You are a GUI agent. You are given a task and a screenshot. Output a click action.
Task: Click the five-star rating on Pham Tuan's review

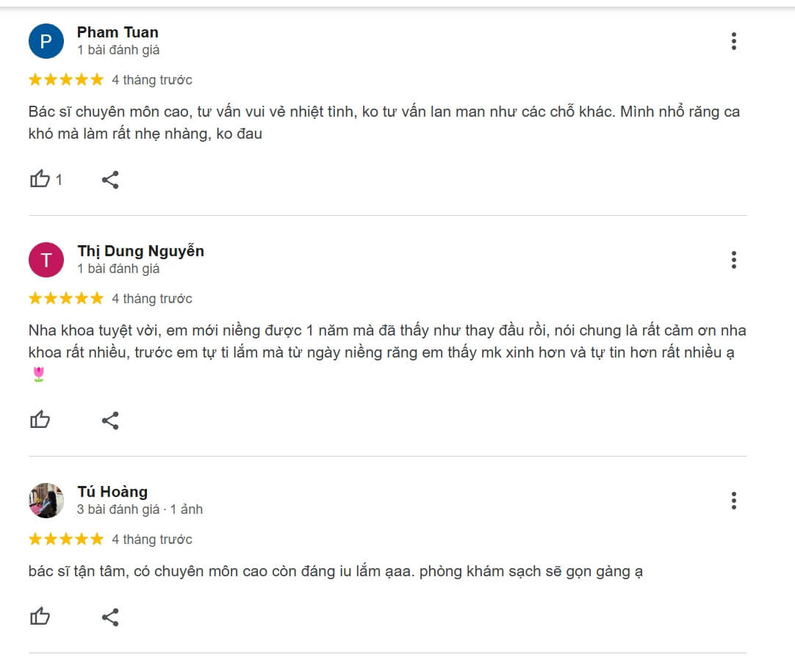pyautogui.click(x=66, y=79)
